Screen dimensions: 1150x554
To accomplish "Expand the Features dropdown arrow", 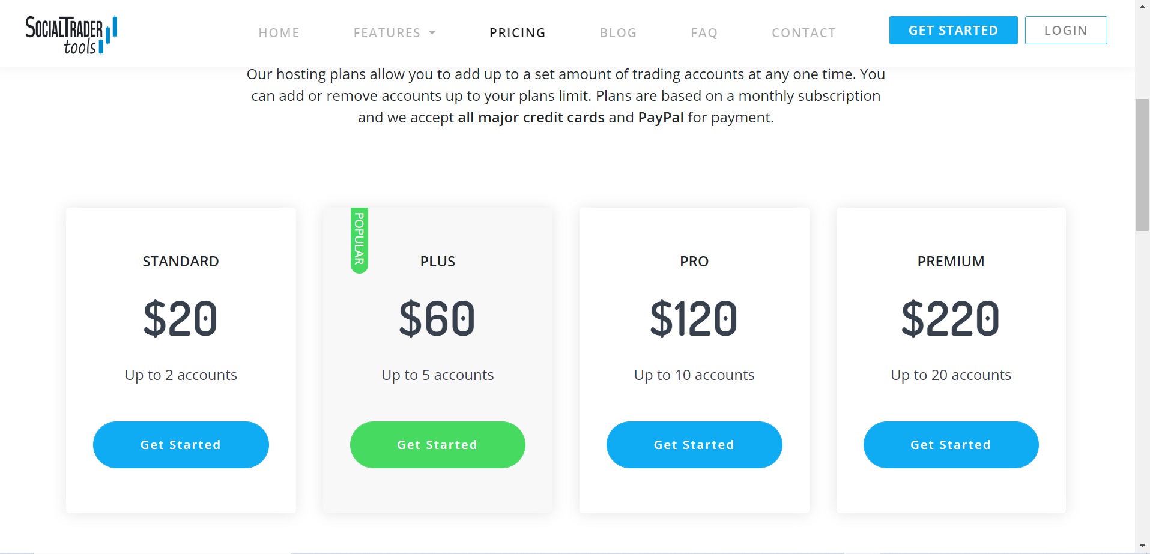I will 432,33.
